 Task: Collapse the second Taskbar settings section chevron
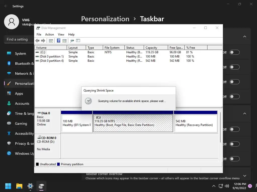tap(245, 113)
